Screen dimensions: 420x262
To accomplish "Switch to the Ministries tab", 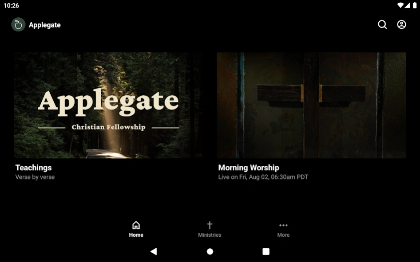I will click(x=210, y=229).
